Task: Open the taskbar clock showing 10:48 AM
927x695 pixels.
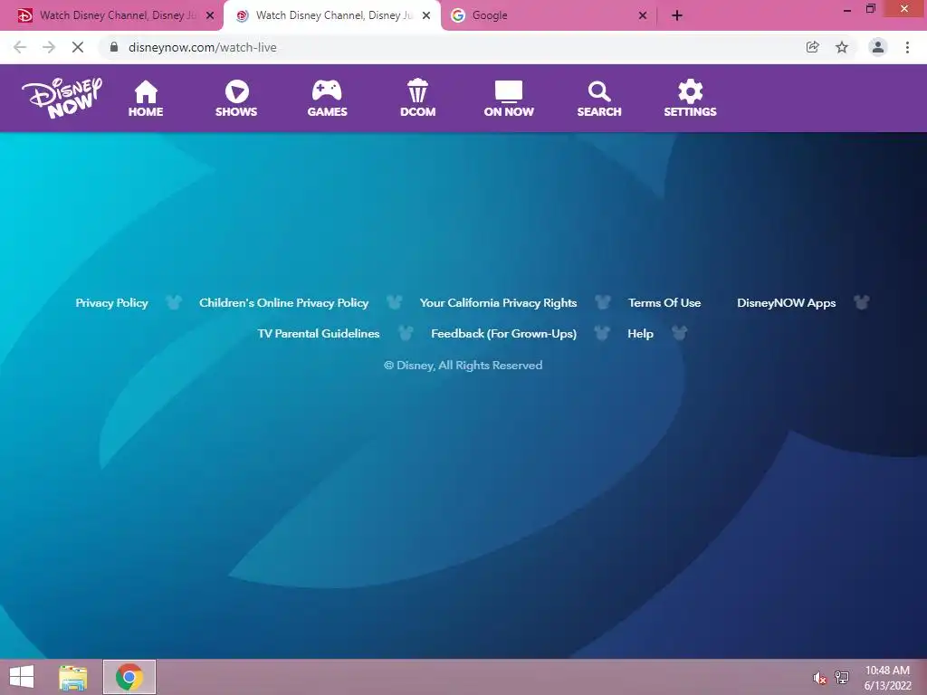Action: point(887,678)
